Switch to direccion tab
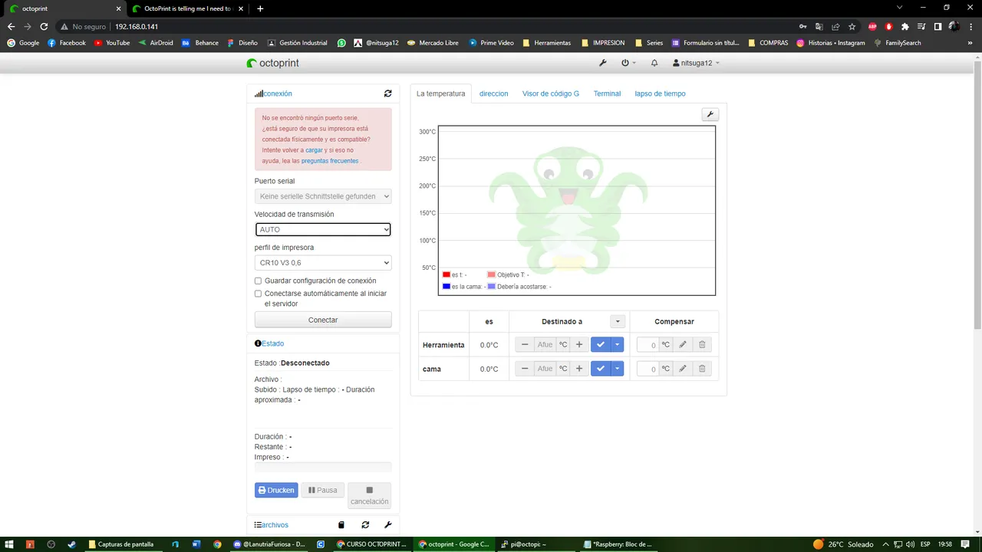This screenshot has height=552, width=982. 494,94
